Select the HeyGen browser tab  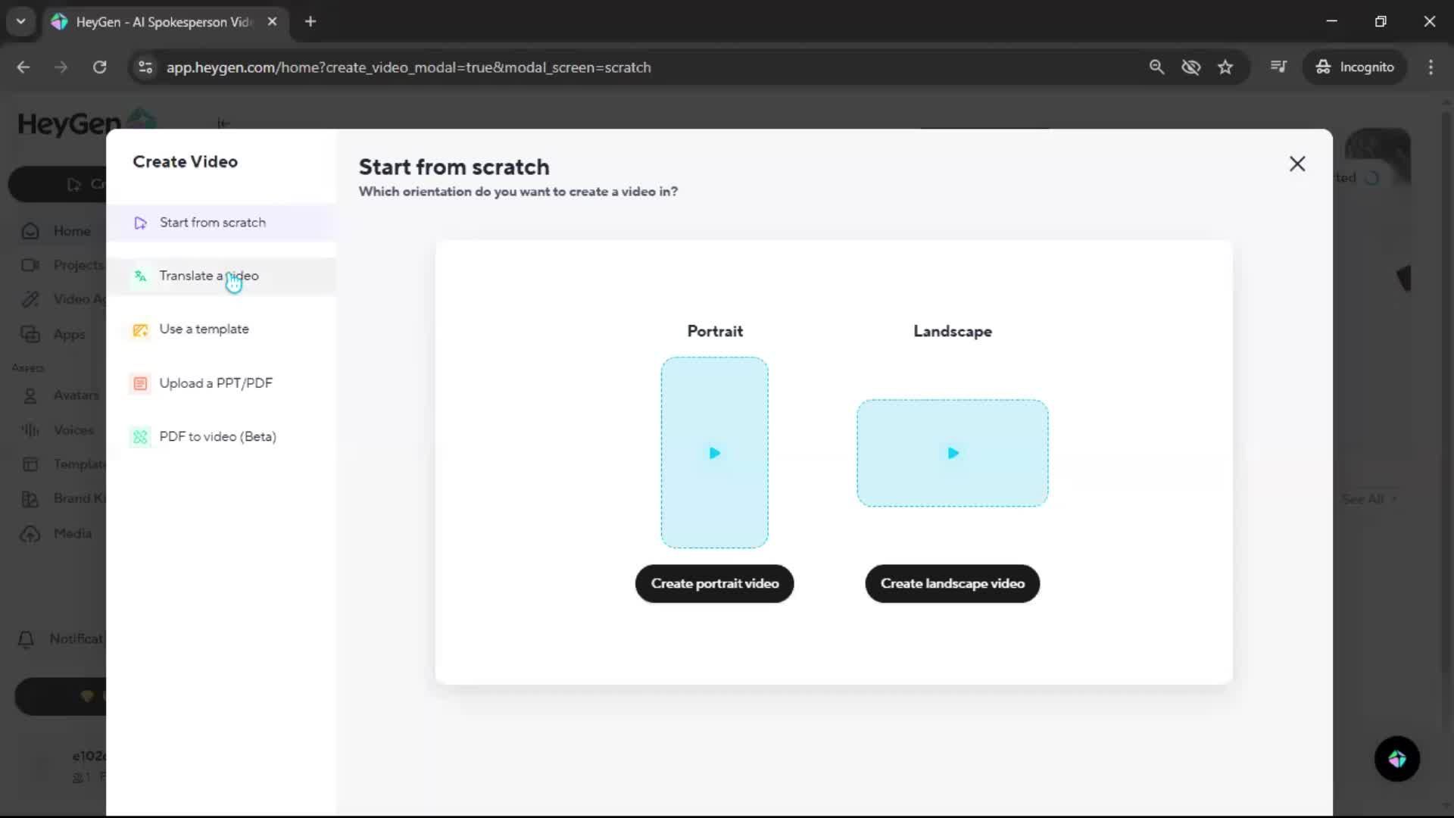[x=163, y=21]
